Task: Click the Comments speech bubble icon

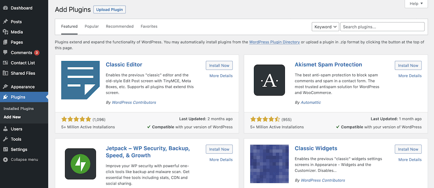Action: [5, 53]
